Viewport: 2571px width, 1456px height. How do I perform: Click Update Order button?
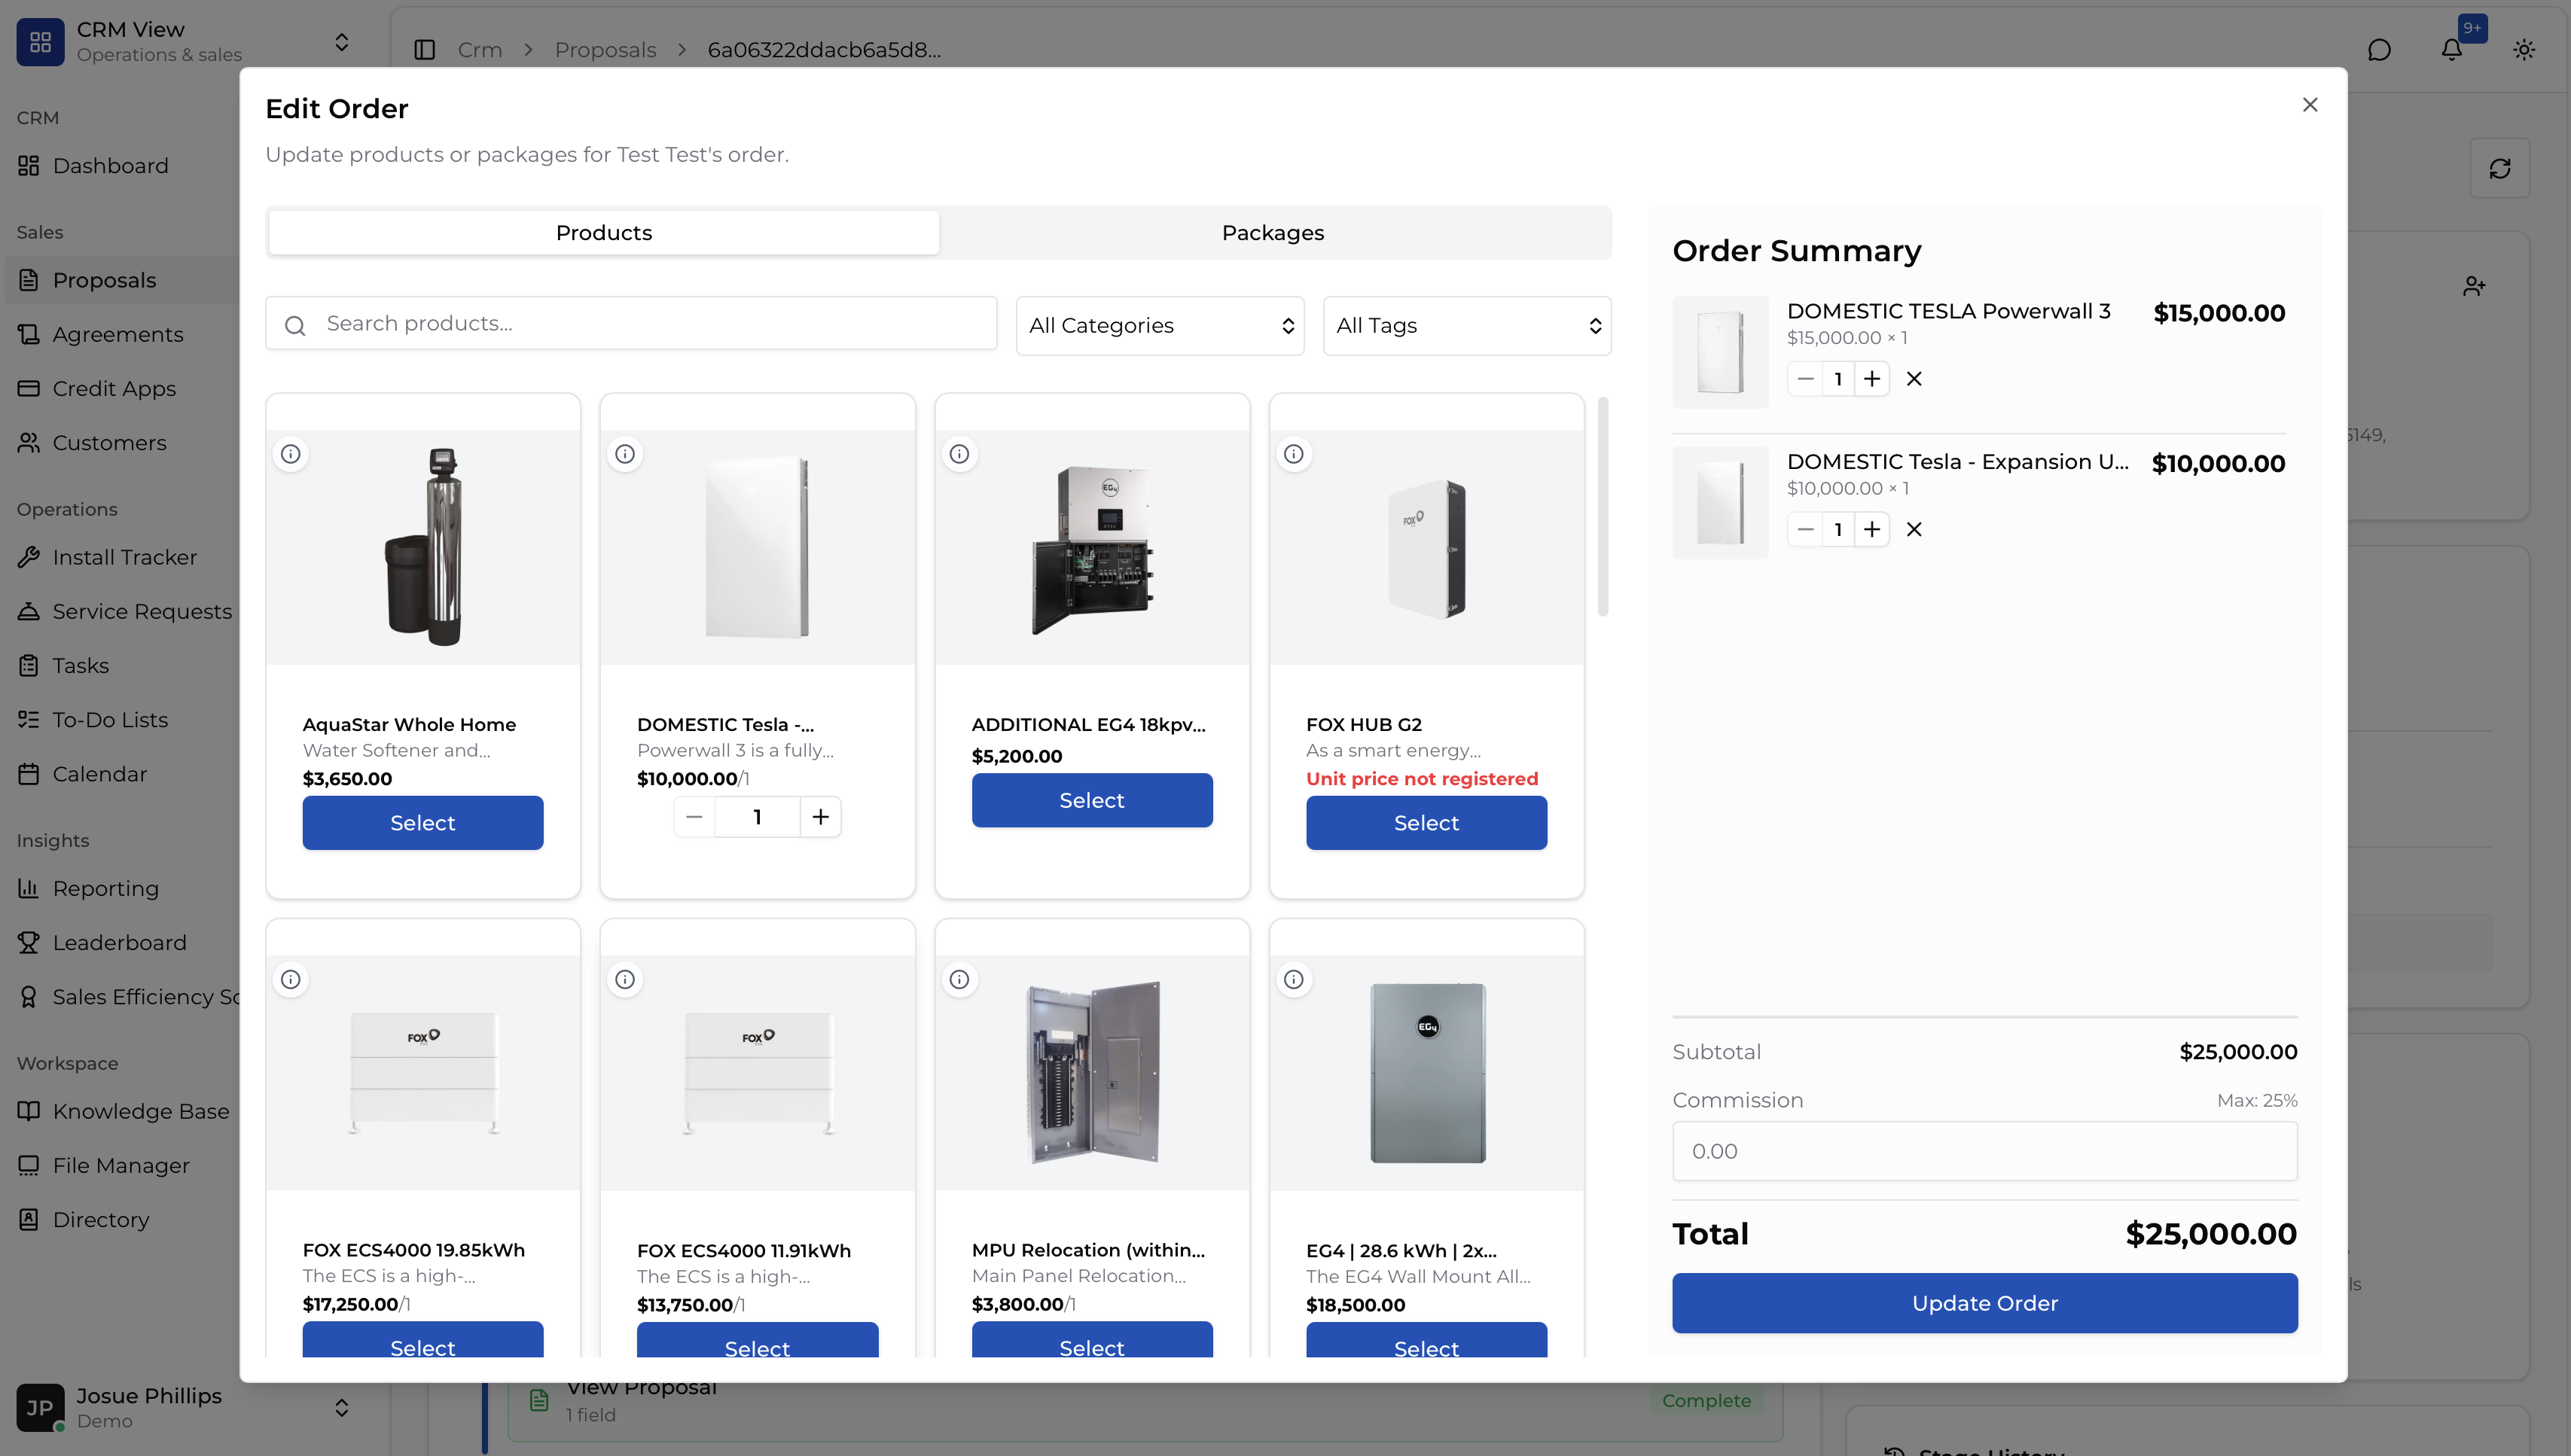1985,1303
